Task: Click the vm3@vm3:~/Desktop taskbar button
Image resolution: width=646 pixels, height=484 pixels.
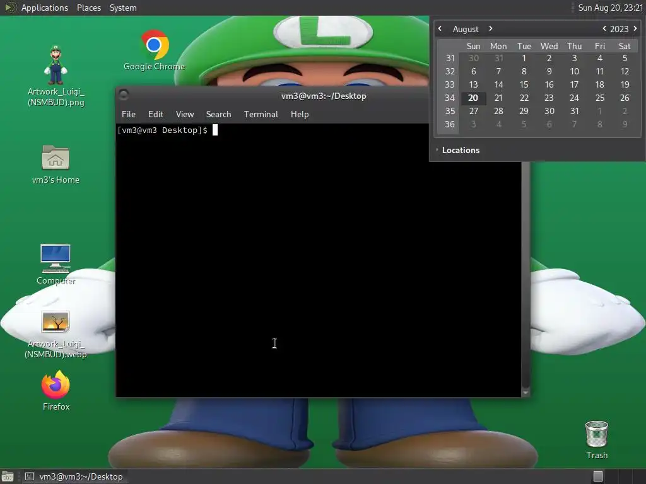Action: pyautogui.click(x=74, y=476)
